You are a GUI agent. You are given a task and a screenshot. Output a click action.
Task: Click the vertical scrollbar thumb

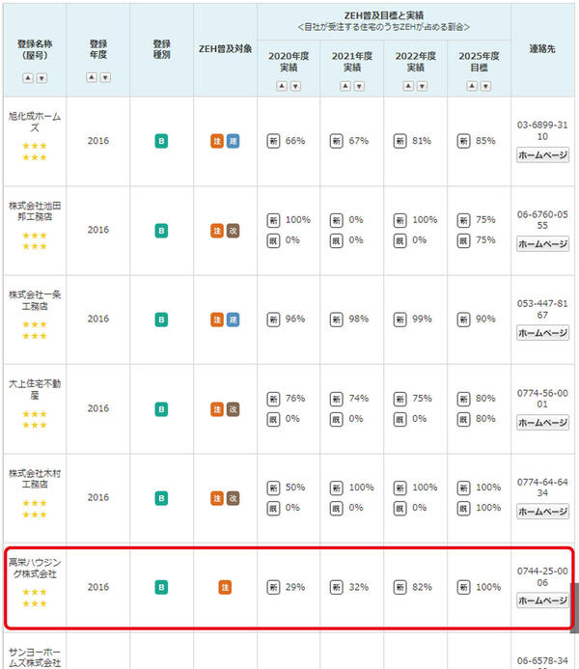(575, 608)
